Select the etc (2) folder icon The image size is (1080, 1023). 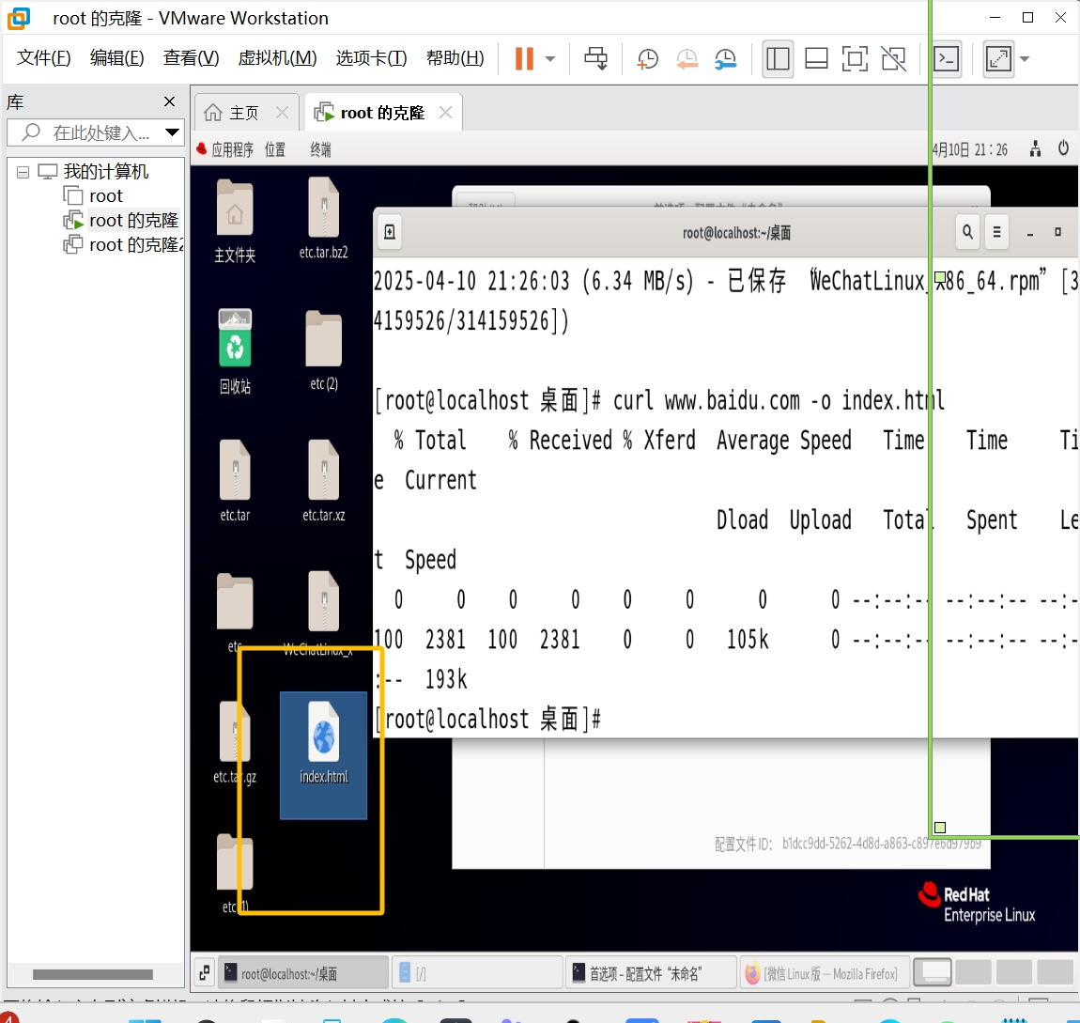(x=324, y=350)
